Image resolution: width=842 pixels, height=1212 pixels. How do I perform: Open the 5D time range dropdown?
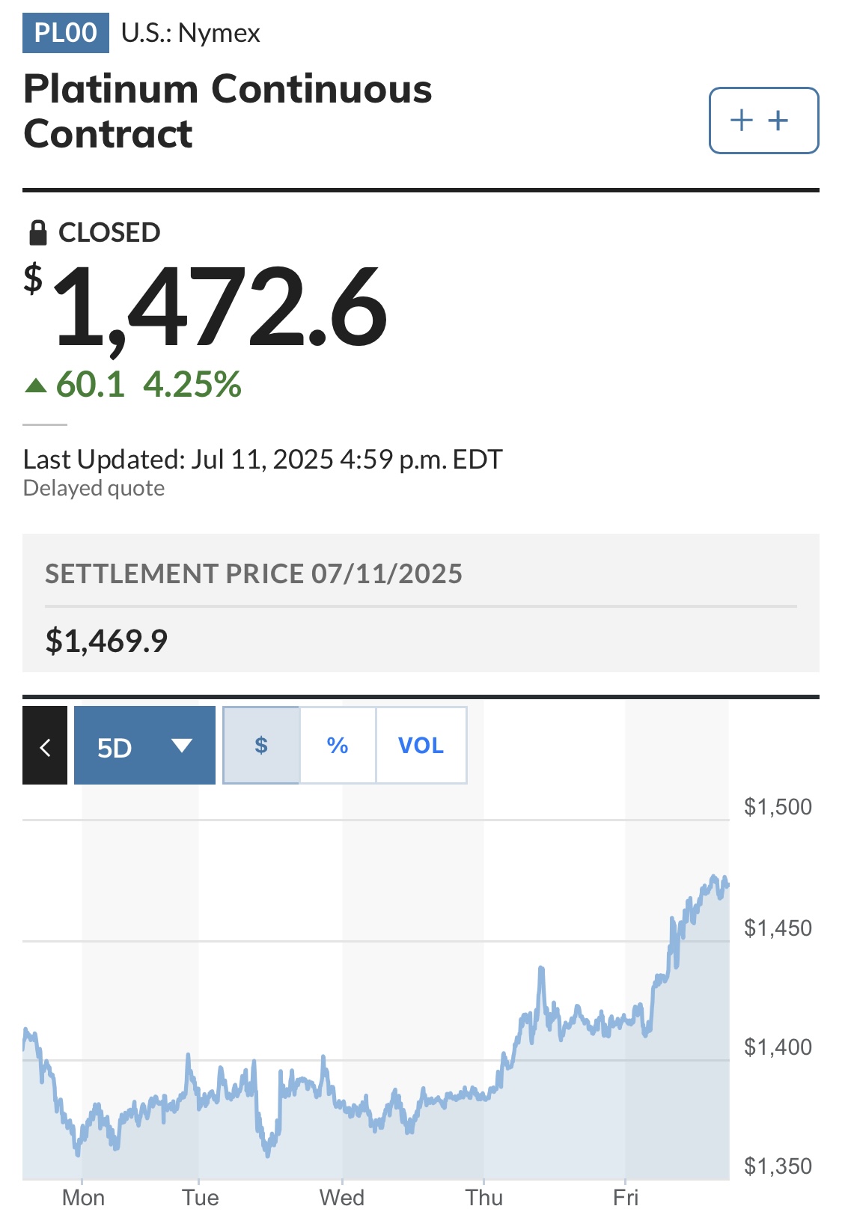pos(144,746)
